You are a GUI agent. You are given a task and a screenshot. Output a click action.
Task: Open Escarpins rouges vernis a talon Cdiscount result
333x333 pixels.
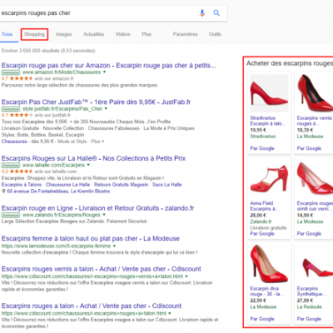tap(102, 269)
